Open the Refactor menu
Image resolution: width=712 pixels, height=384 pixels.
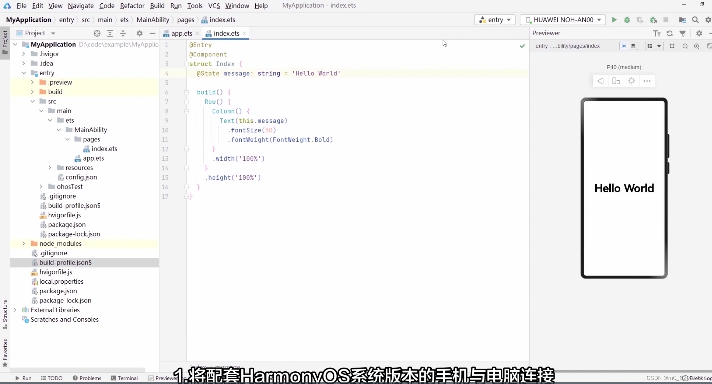(132, 5)
